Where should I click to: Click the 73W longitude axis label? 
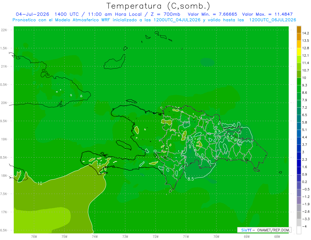125,237
